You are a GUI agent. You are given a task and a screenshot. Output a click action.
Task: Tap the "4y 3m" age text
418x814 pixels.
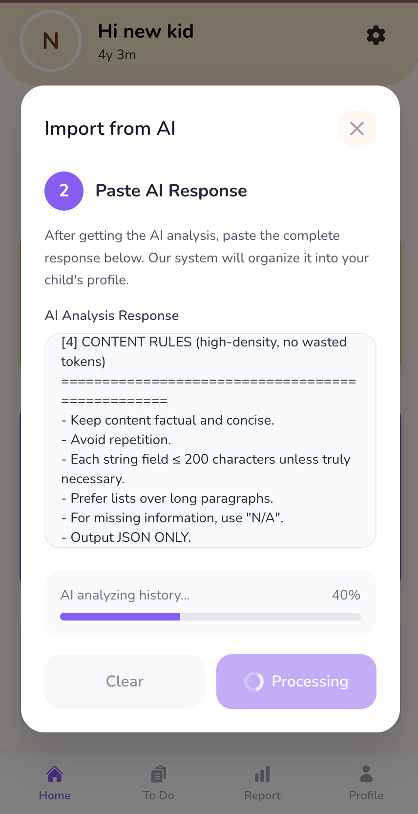pos(117,55)
